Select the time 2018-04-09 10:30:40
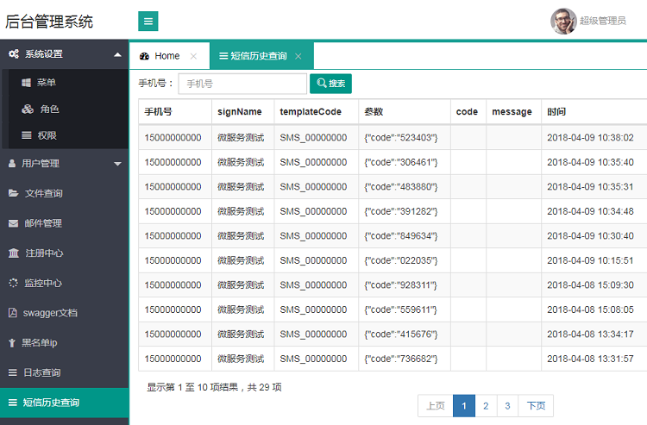This screenshot has height=425, width=647. click(590, 236)
